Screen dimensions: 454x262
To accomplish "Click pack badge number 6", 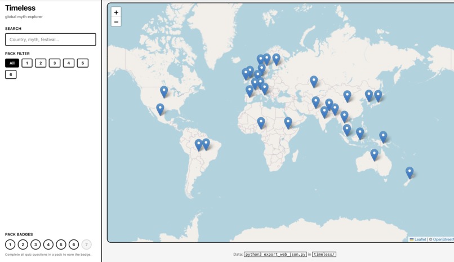I will pos(74,245).
